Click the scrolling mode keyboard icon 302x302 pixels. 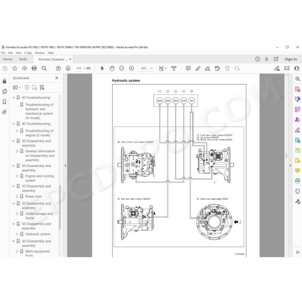pyautogui.click(x=174, y=68)
